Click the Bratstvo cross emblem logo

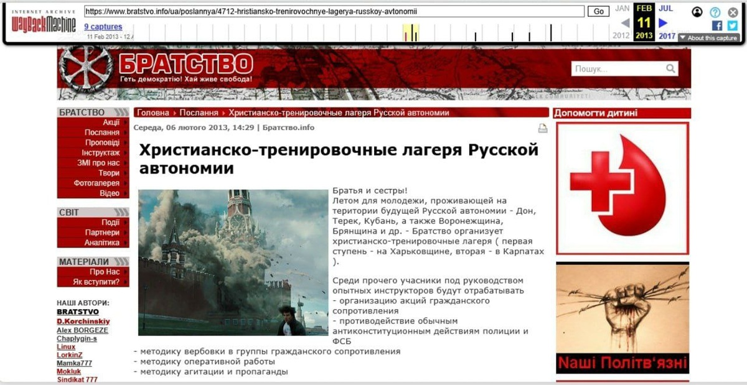[x=86, y=70]
